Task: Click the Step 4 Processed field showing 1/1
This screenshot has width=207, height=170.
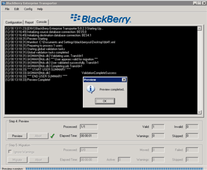Action: coord(89,127)
